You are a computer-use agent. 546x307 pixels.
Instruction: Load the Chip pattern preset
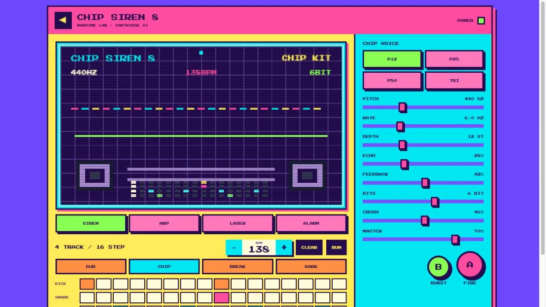(x=164, y=266)
